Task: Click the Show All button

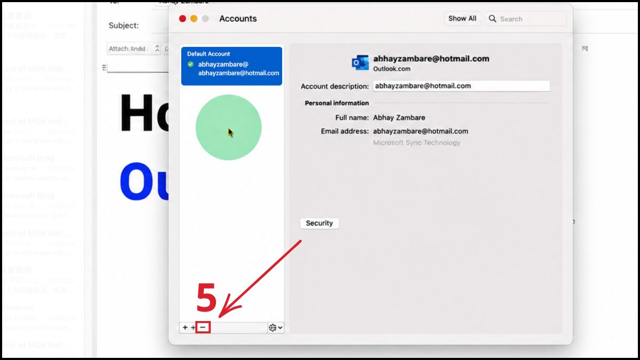Action: click(462, 18)
